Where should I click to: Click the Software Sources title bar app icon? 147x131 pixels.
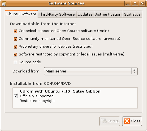coord(4,4)
